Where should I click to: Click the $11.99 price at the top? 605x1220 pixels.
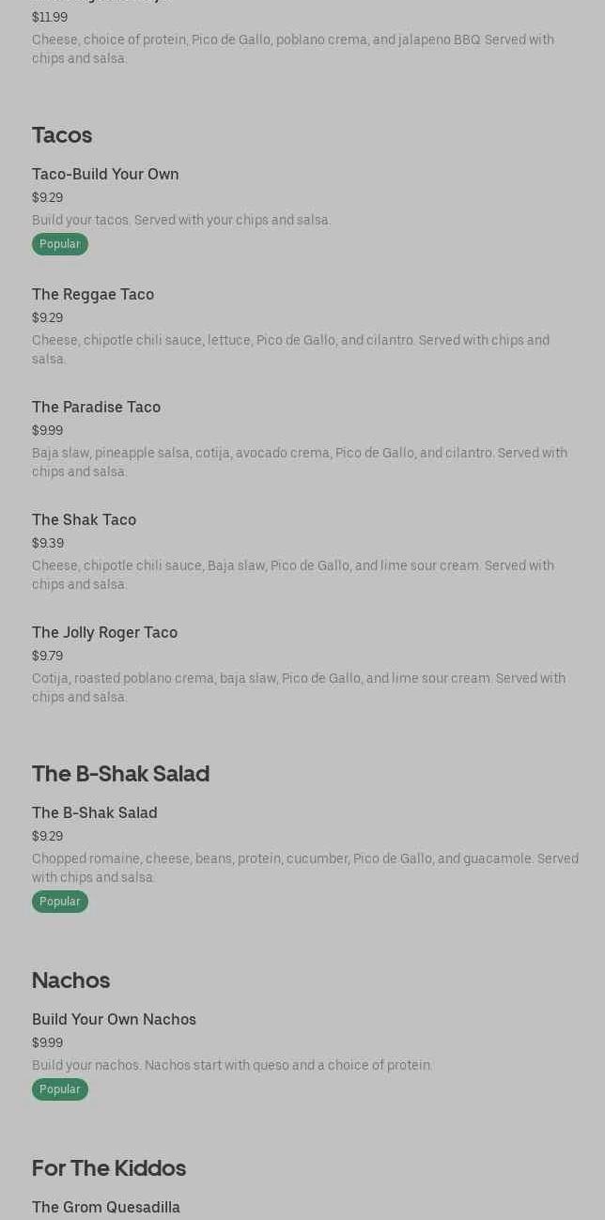50,18
